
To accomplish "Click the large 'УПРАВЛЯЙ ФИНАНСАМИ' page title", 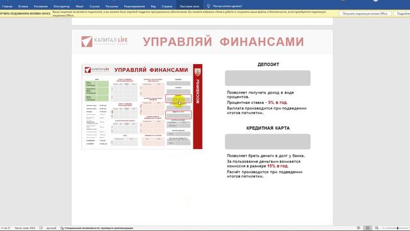I will point(224,42).
